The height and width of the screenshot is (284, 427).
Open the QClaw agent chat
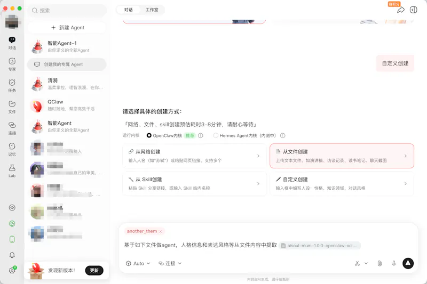click(x=67, y=105)
